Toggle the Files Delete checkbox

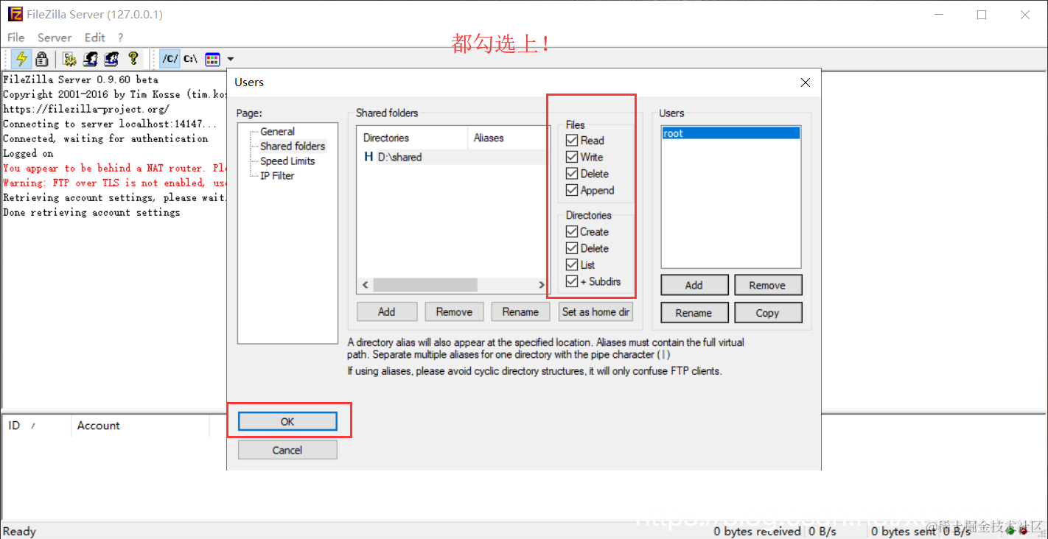(x=572, y=174)
